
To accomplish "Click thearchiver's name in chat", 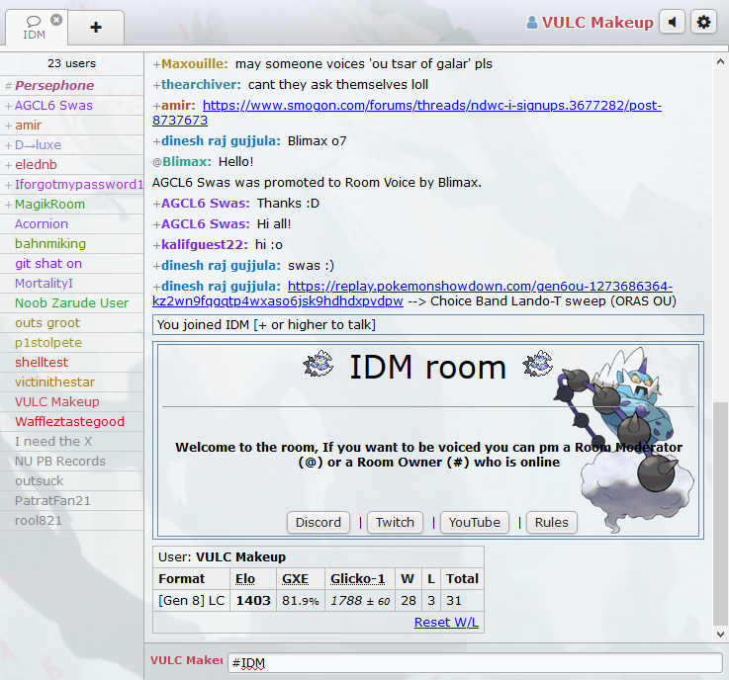I will pos(201,85).
